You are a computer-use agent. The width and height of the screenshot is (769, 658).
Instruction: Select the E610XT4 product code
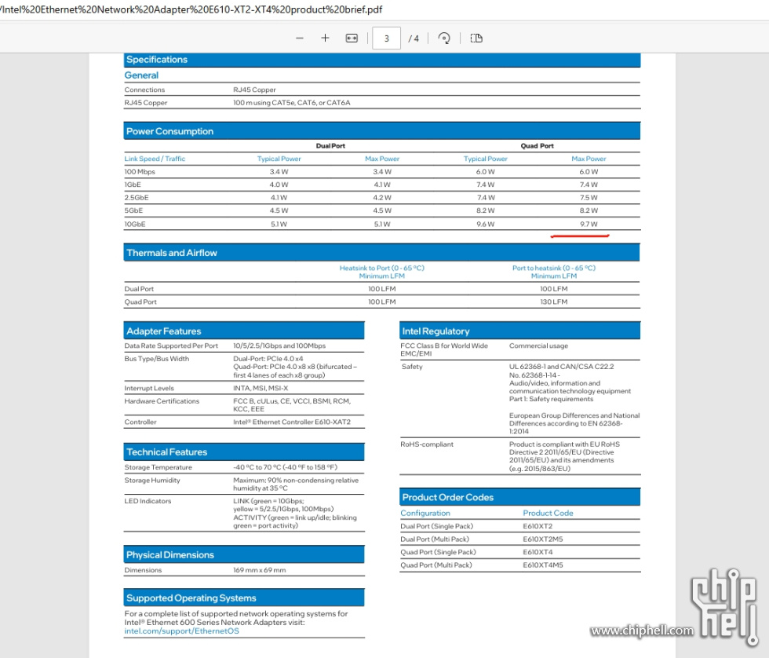[538, 552]
